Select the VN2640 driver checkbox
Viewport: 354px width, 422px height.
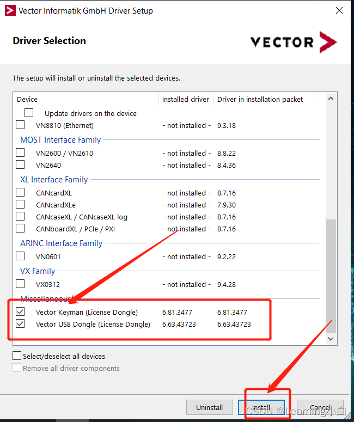click(20, 164)
